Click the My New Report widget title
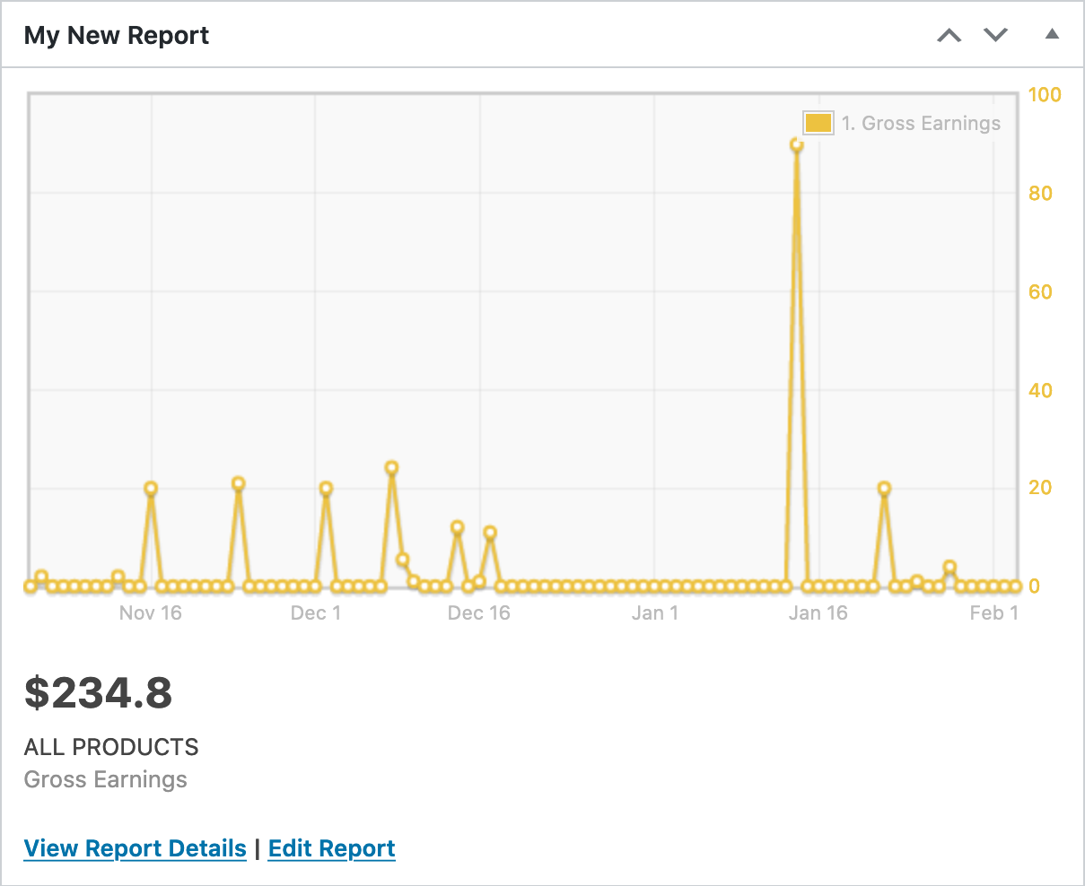The width and height of the screenshot is (1085, 886). tap(116, 36)
